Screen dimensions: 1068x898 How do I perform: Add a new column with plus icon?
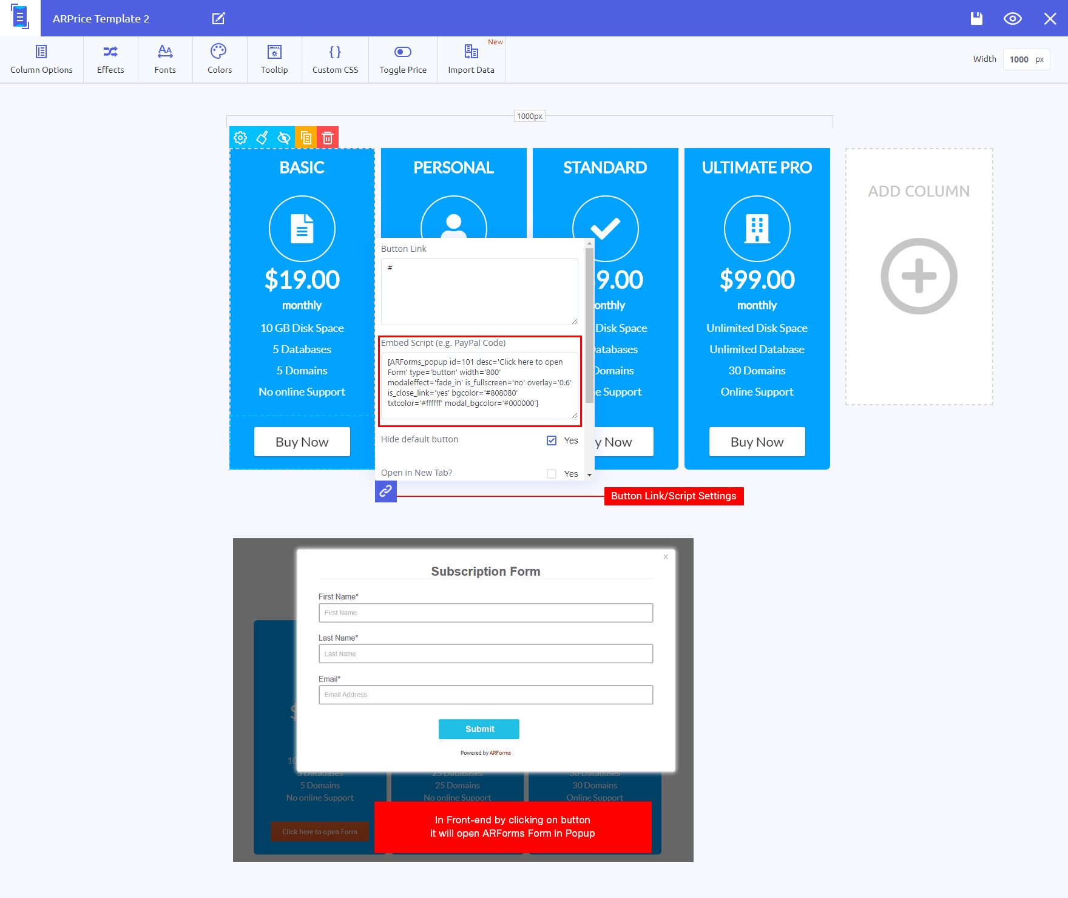[919, 276]
